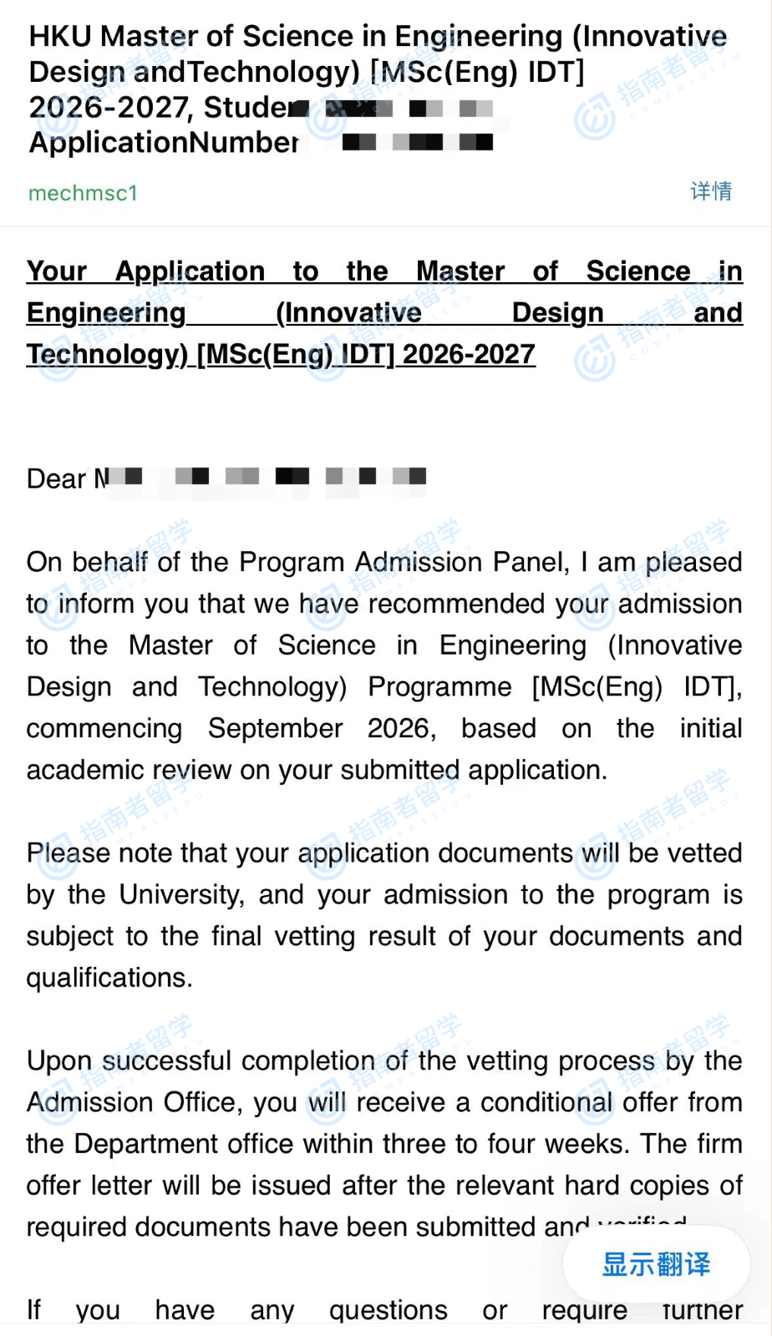Click the "ApplicationNumber" label in the subject

(163, 143)
